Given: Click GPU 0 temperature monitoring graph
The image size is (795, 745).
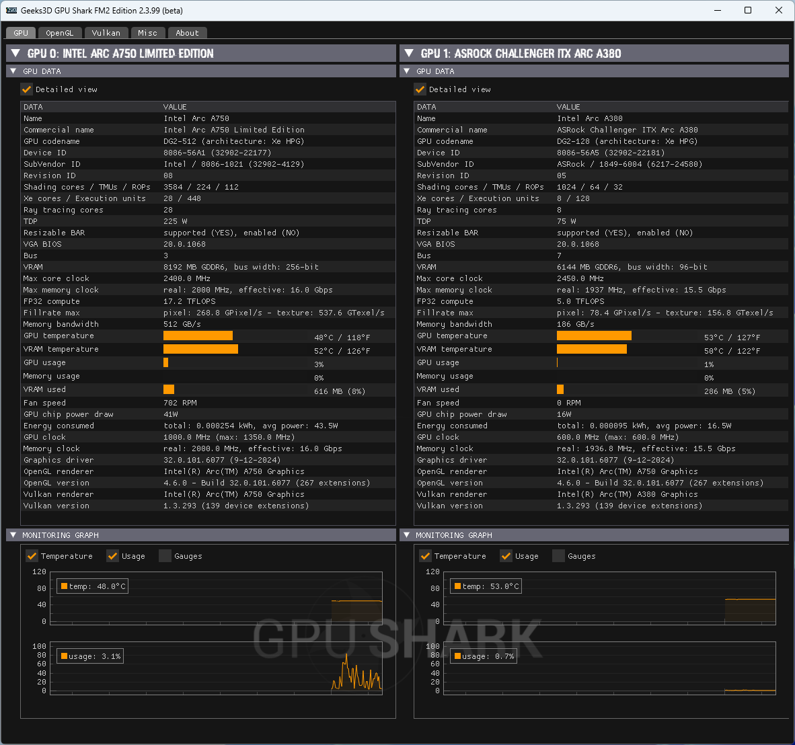Looking at the screenshot, I should 216,598.
